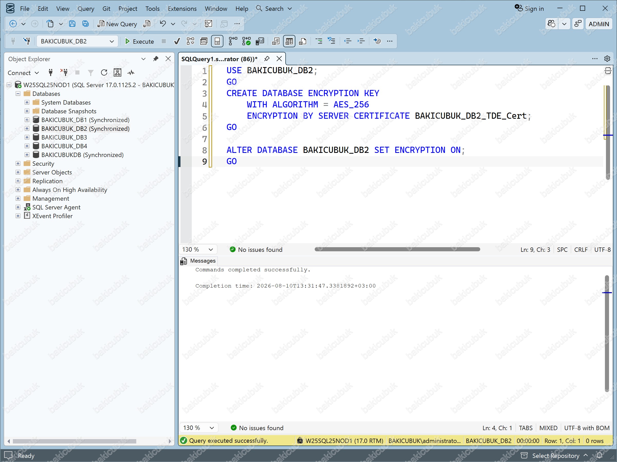Viewport: 617px width, 462px height.
Task: Click Results to File icon
Action: 303,41
